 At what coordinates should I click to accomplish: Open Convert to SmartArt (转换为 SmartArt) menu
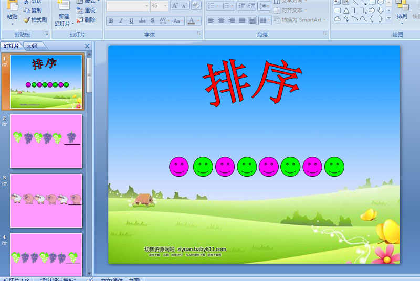[x=300, y=20]
